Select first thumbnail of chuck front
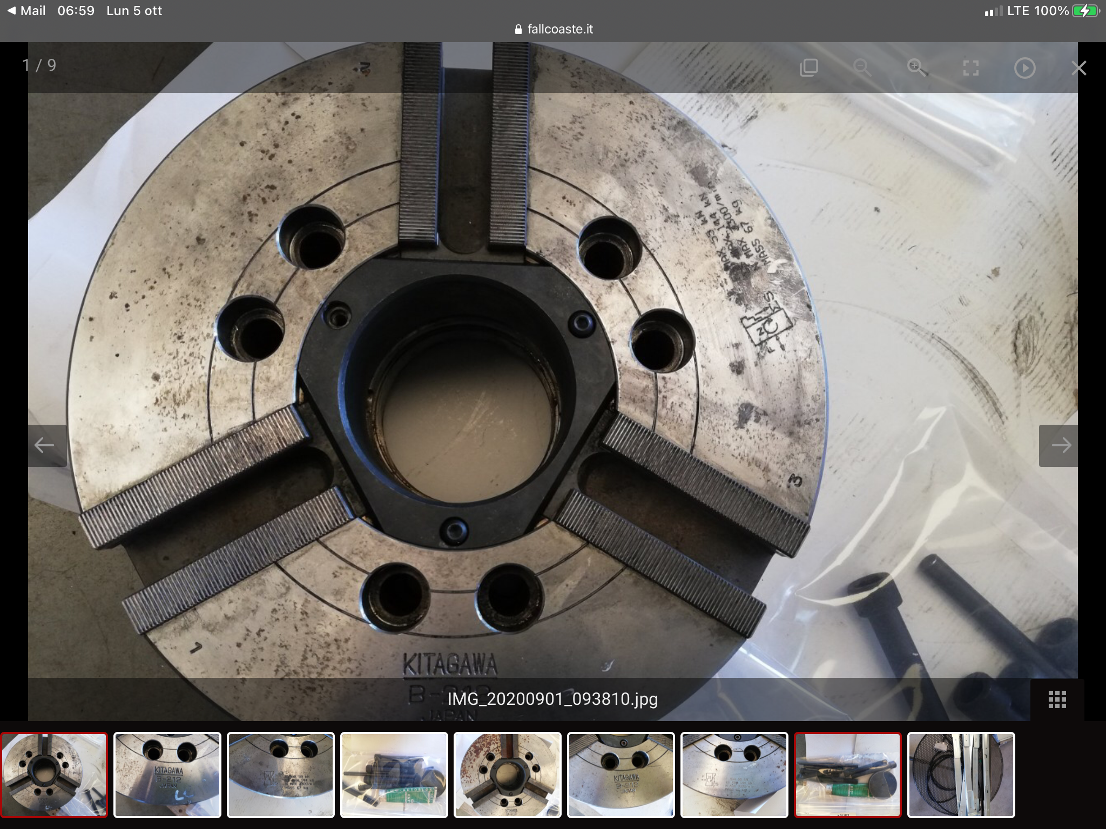 pos(54,774)
